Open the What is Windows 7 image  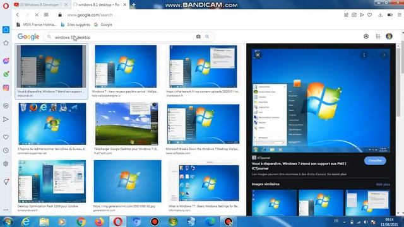[209, 183]
